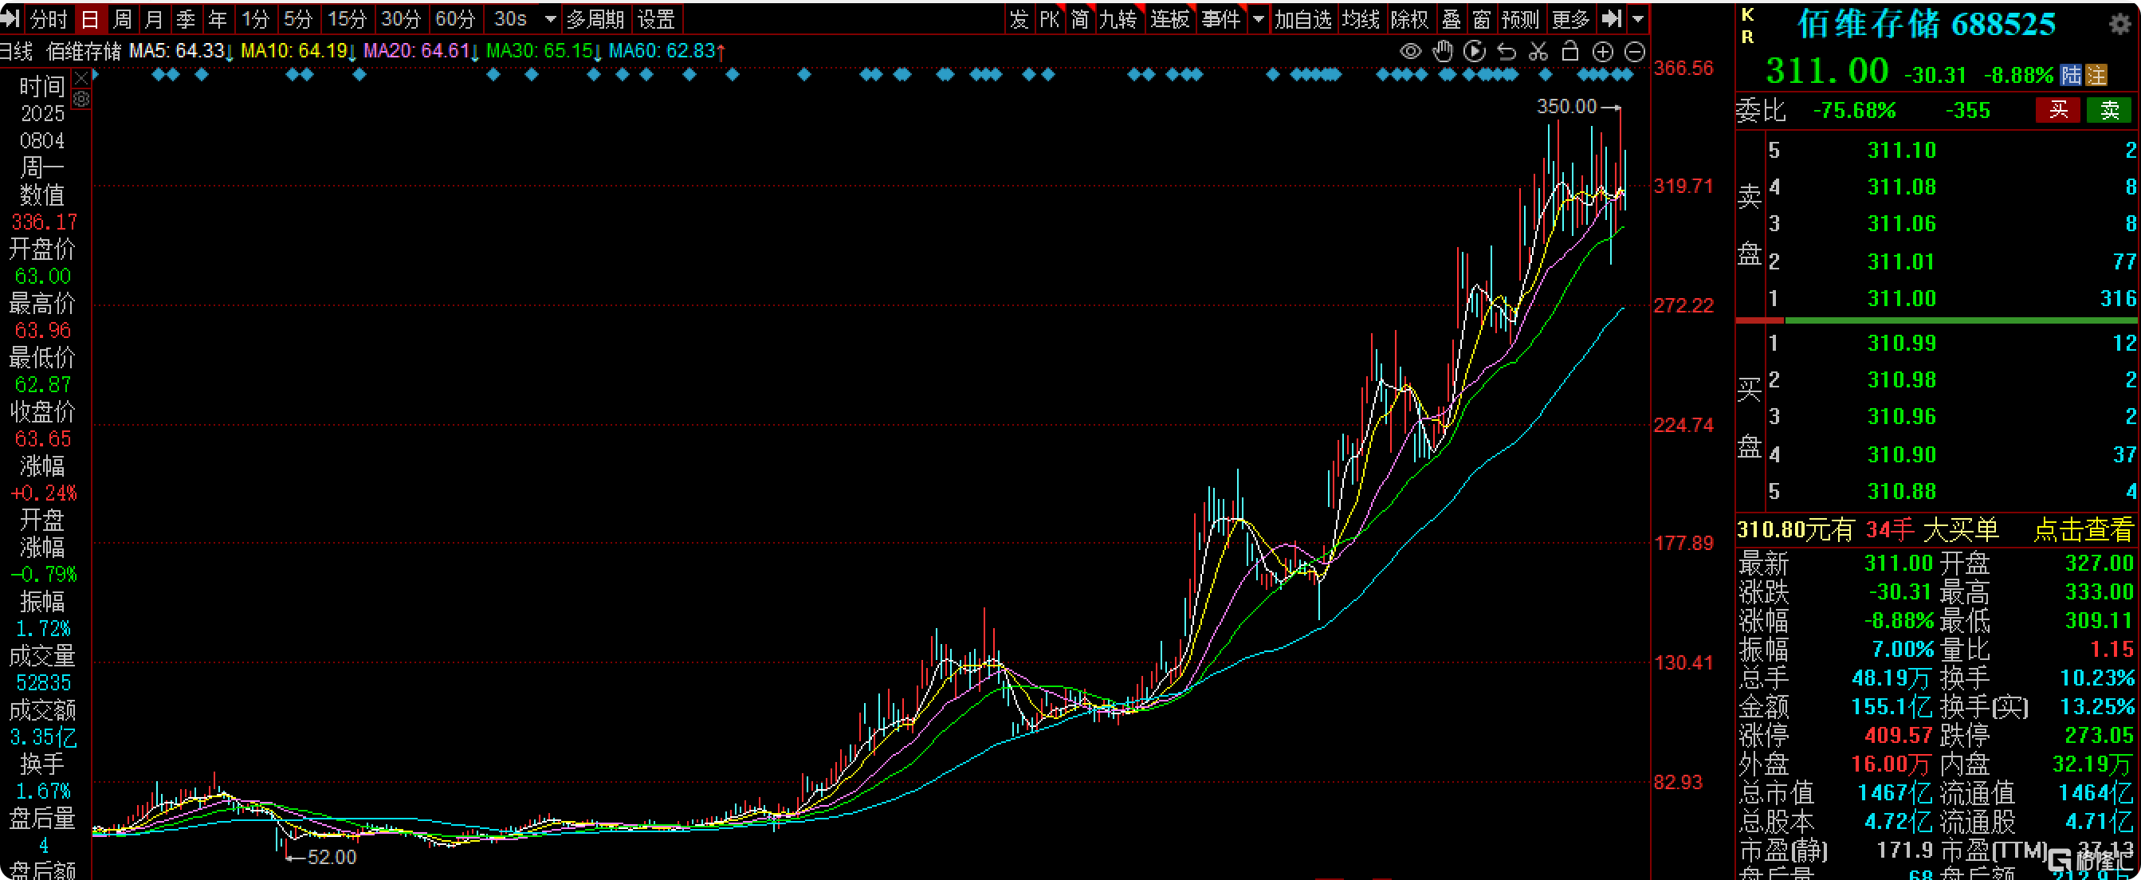Close the data info panel with X
The image size is (2141, 880).
click(x=81, y=79)
